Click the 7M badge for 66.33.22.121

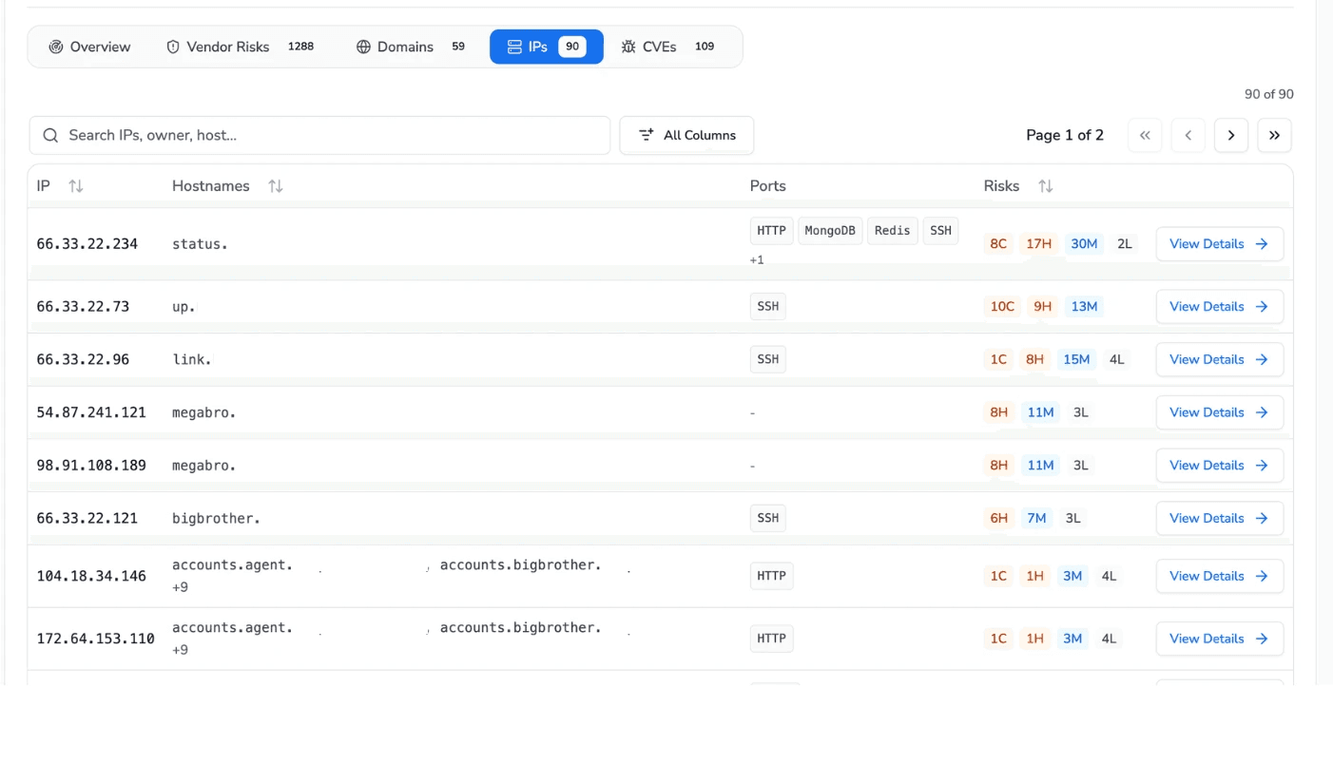click(1036, 519)
